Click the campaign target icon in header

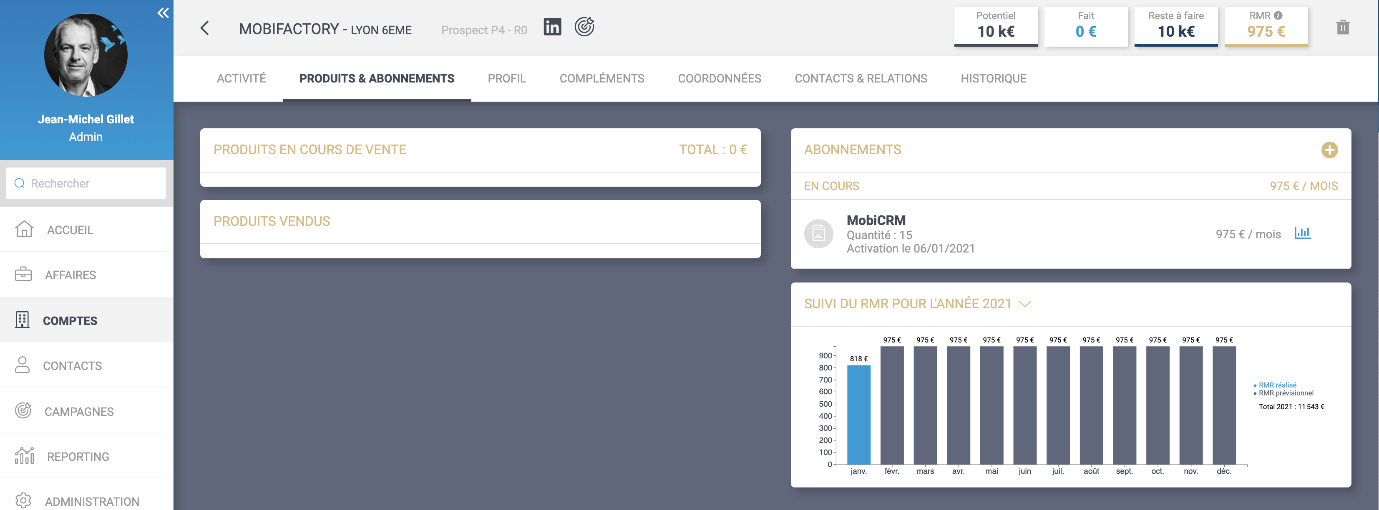(x=584, y=27)
